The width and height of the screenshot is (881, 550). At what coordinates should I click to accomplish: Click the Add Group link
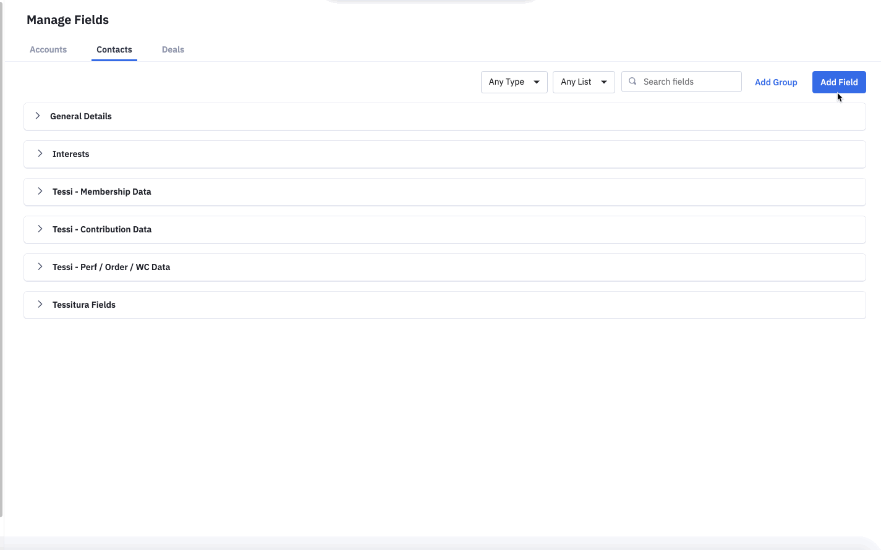coord(776,82)
